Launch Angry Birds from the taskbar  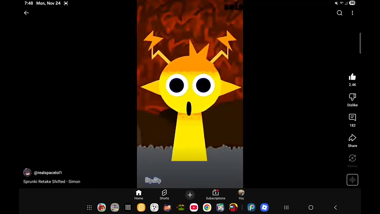pos(102,207)
